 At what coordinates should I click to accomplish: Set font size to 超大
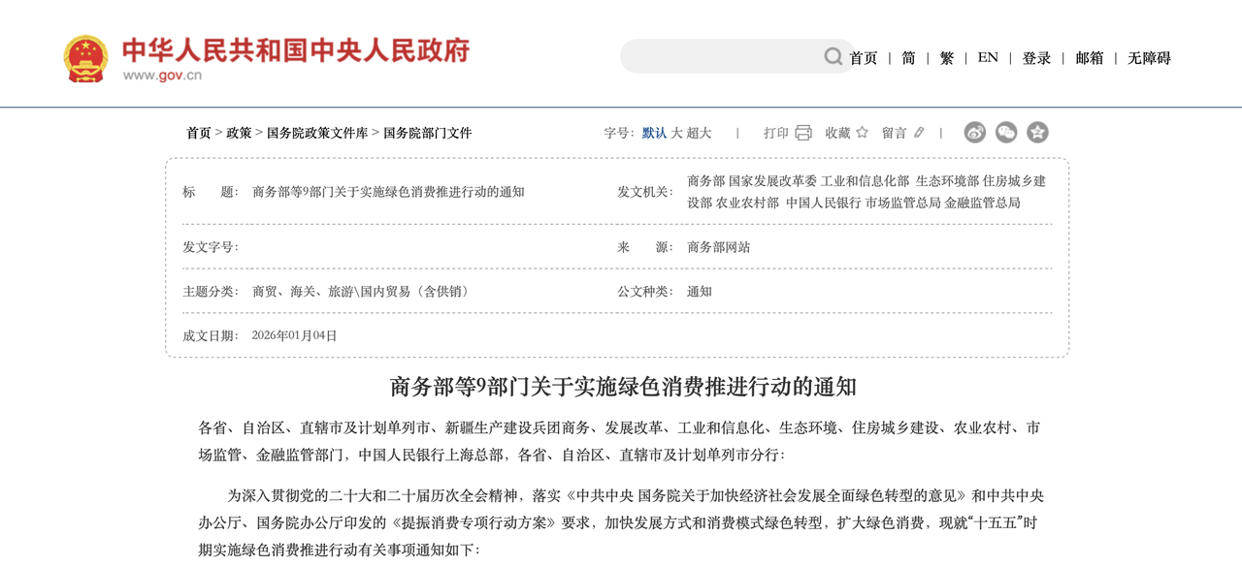700,133
